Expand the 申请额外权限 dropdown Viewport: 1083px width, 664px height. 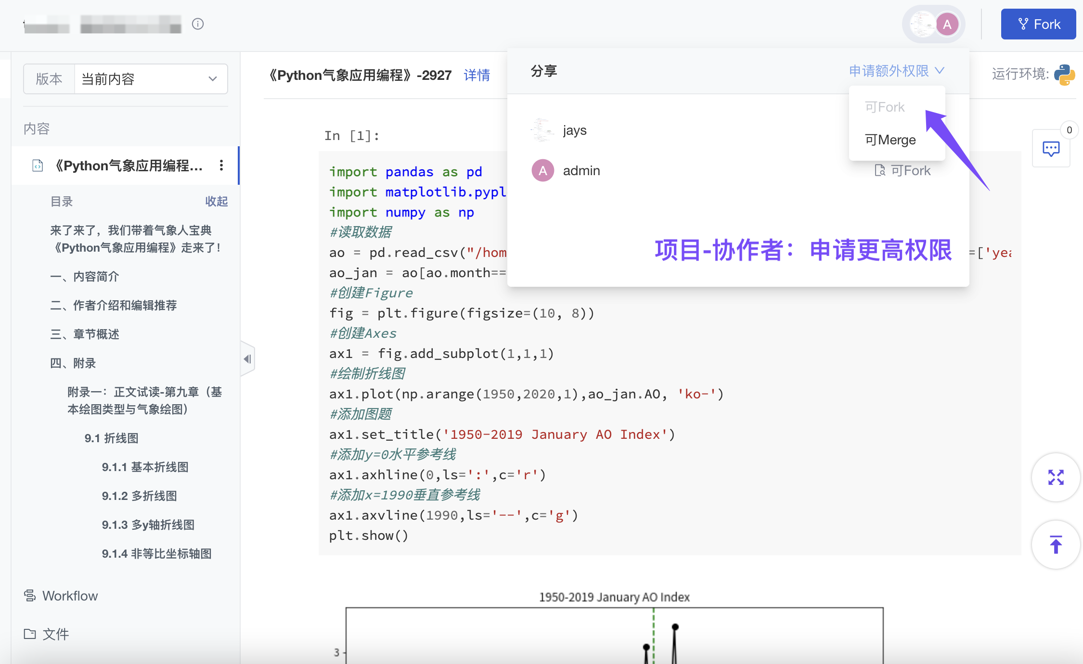point(896,71)
